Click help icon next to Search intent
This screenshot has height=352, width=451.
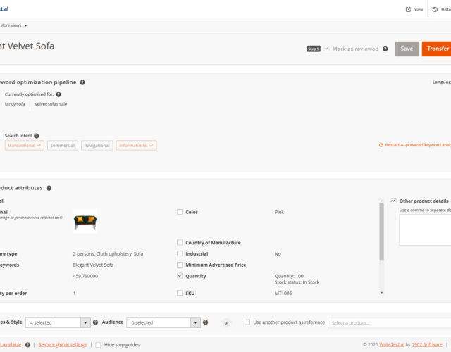37,136
